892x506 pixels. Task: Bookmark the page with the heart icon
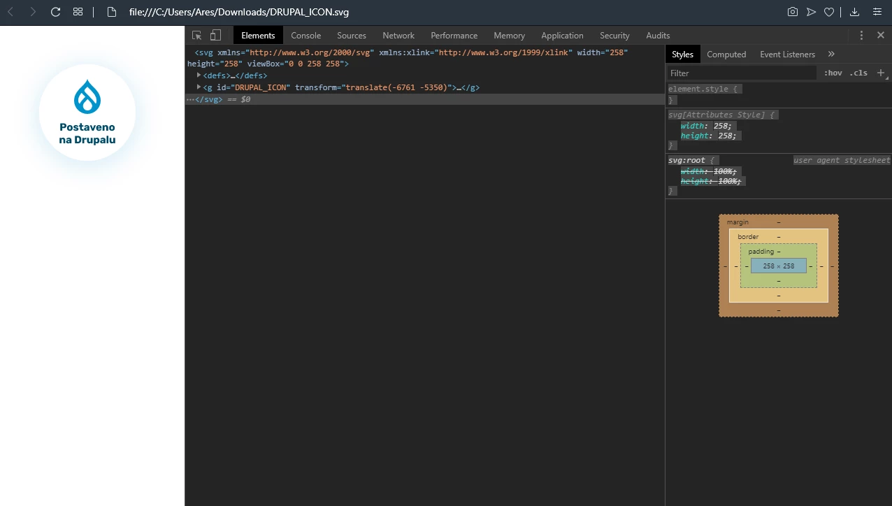pyautogui.click(x=829, y=12)
